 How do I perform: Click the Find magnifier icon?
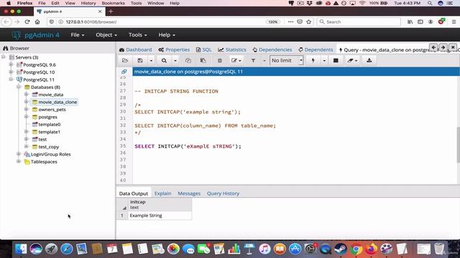point(164,60)
